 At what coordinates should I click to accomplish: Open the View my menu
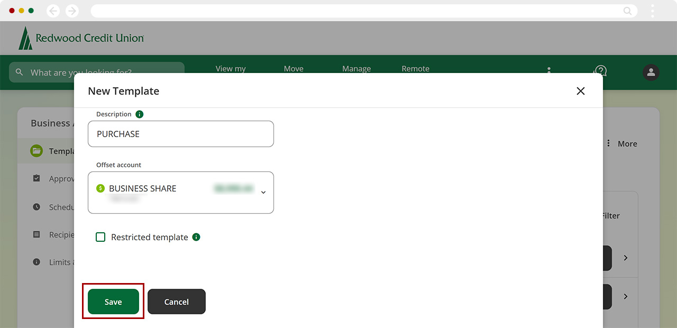click(231, 69)
